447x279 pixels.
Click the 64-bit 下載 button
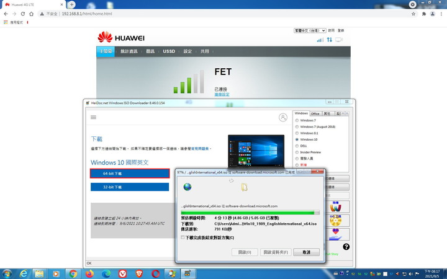[130, 174]
